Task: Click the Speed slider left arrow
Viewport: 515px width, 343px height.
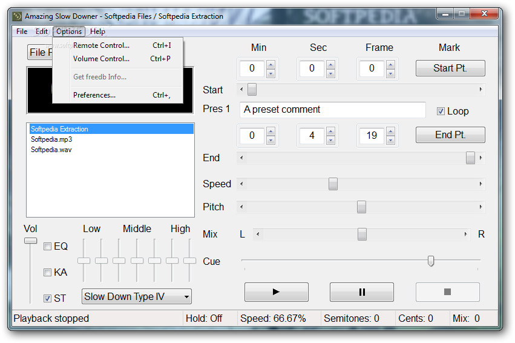Action: point(241,184)
